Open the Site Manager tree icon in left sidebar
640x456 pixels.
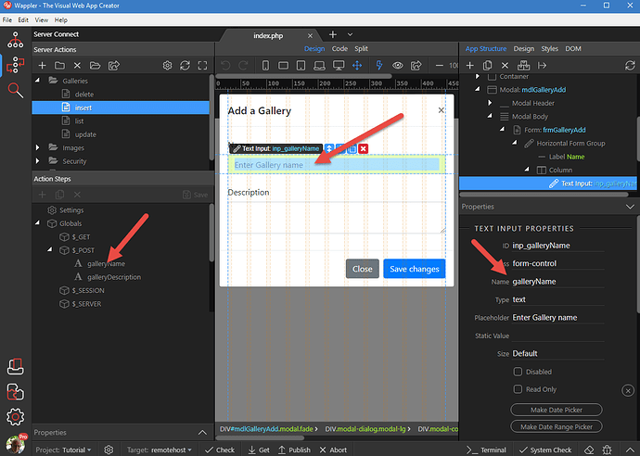pyautogui.click(x=15, y=40)
